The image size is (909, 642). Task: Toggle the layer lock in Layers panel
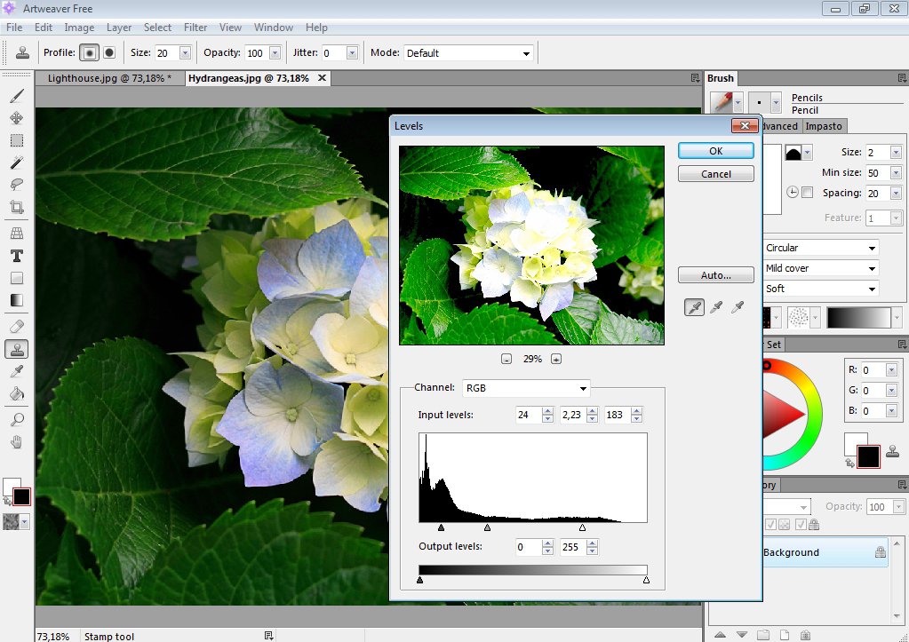coord(814,525)
